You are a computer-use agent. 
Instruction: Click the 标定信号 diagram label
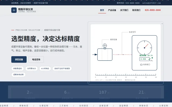(x=132, y=32)
